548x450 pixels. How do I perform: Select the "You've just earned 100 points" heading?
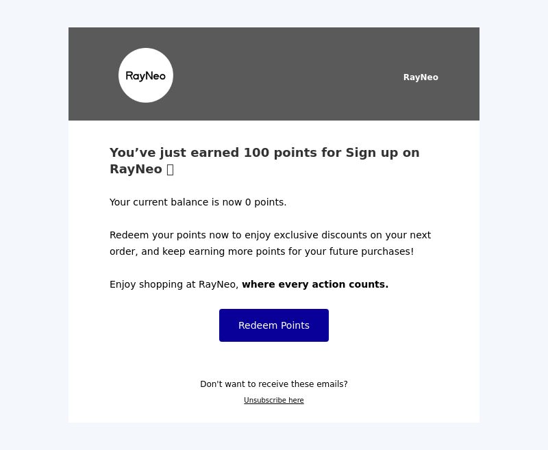click(264, 161)
